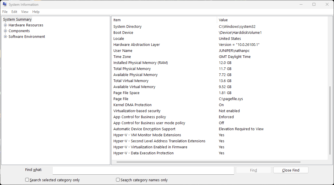Enable Search selected category only checkbox
This screenshot has width=334, height=185.
(27, 180)
